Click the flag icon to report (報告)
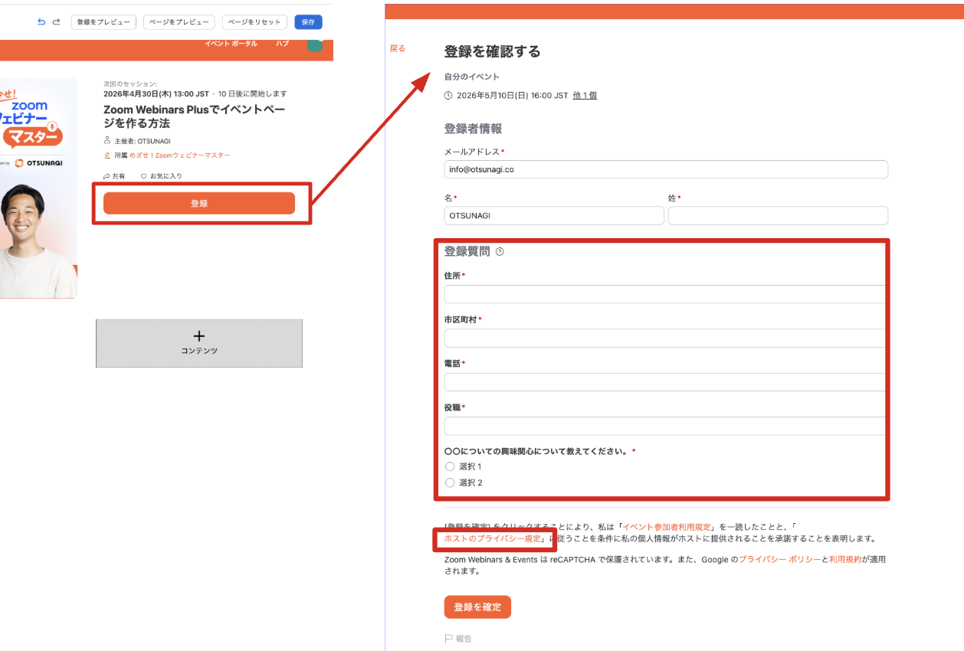 [448, 638]
